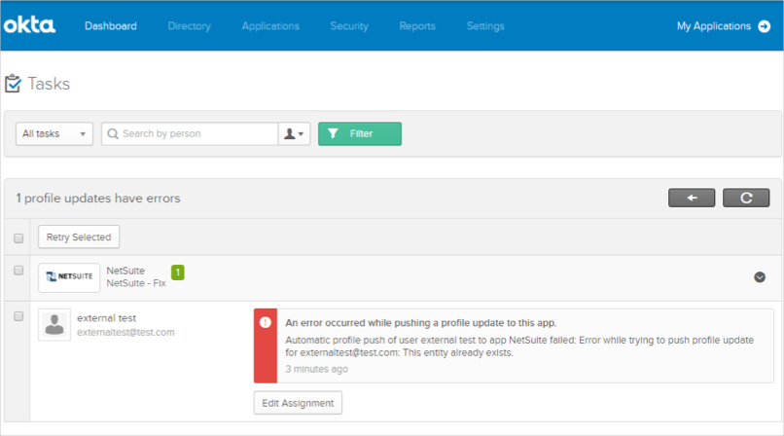
Task: Click the external test user avatar
Action: coord(54,325)
